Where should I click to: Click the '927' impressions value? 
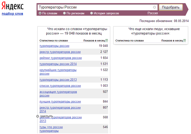[x=105, y=92]
